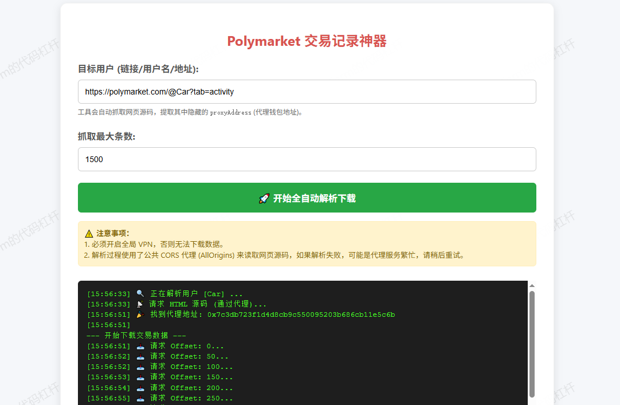Viewport: 620px width, 405px height.
Task: Click the log console scroll-up arrow
Action: point(532,285)
